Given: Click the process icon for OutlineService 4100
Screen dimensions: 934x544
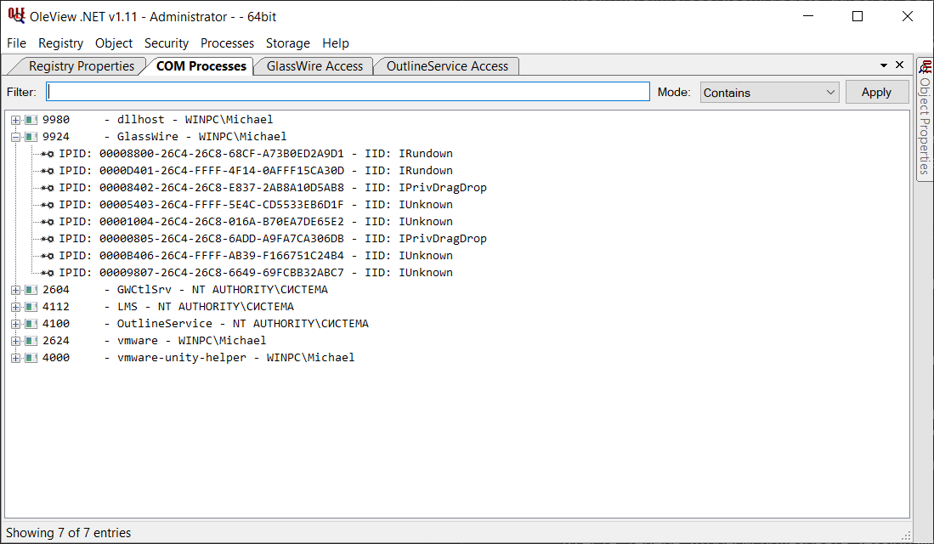Looking at the screenshot, I should 31,324.
